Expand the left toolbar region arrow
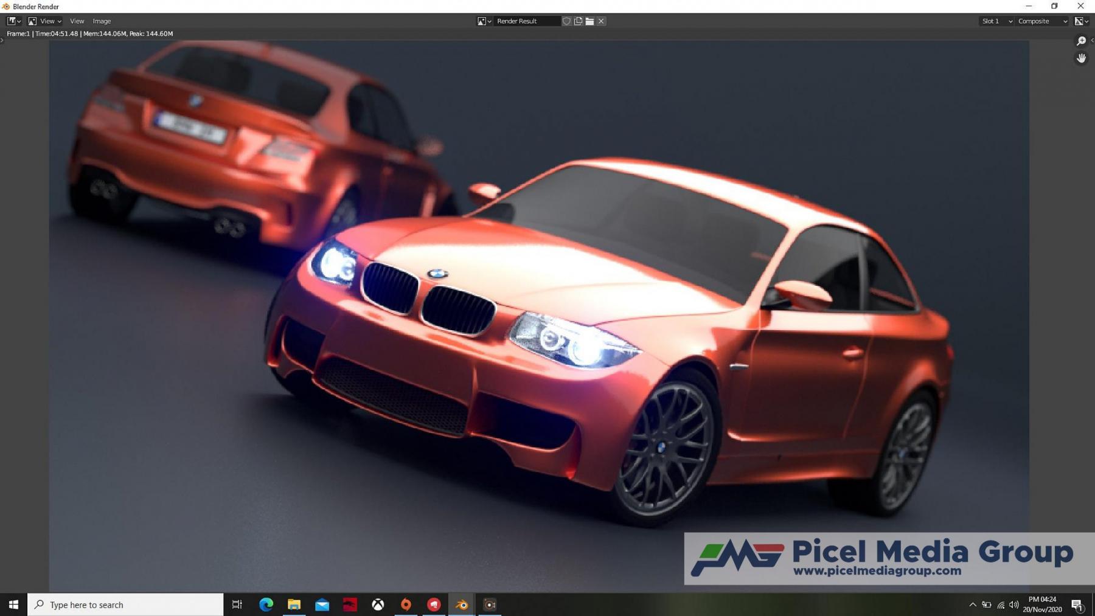This screenshot has height=616, width=1095. [2, 41]
